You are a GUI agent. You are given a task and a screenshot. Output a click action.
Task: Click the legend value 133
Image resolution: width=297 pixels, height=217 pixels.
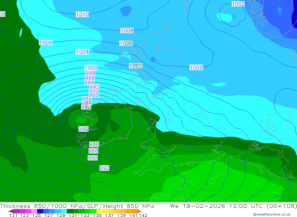(x=85, y=216)
